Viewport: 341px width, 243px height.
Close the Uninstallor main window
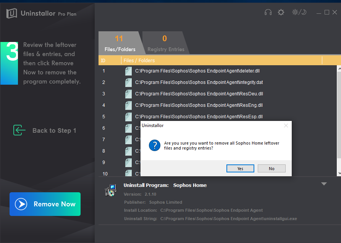335,12
